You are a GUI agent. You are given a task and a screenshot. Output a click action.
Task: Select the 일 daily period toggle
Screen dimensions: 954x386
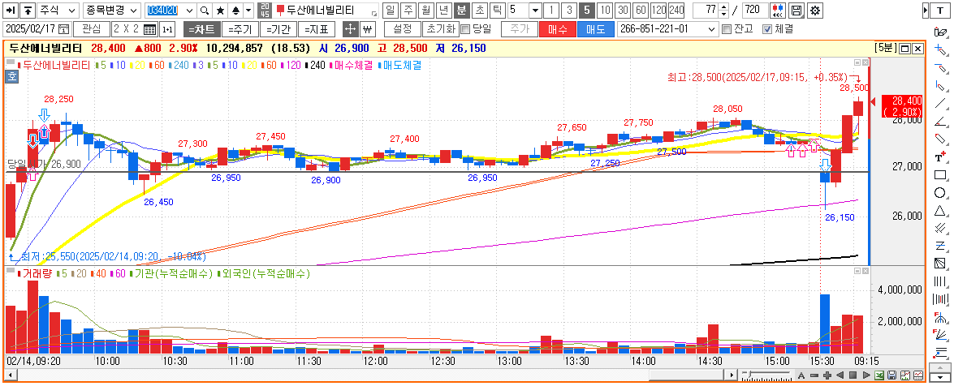pyautogui.click(x=390, y=11)
